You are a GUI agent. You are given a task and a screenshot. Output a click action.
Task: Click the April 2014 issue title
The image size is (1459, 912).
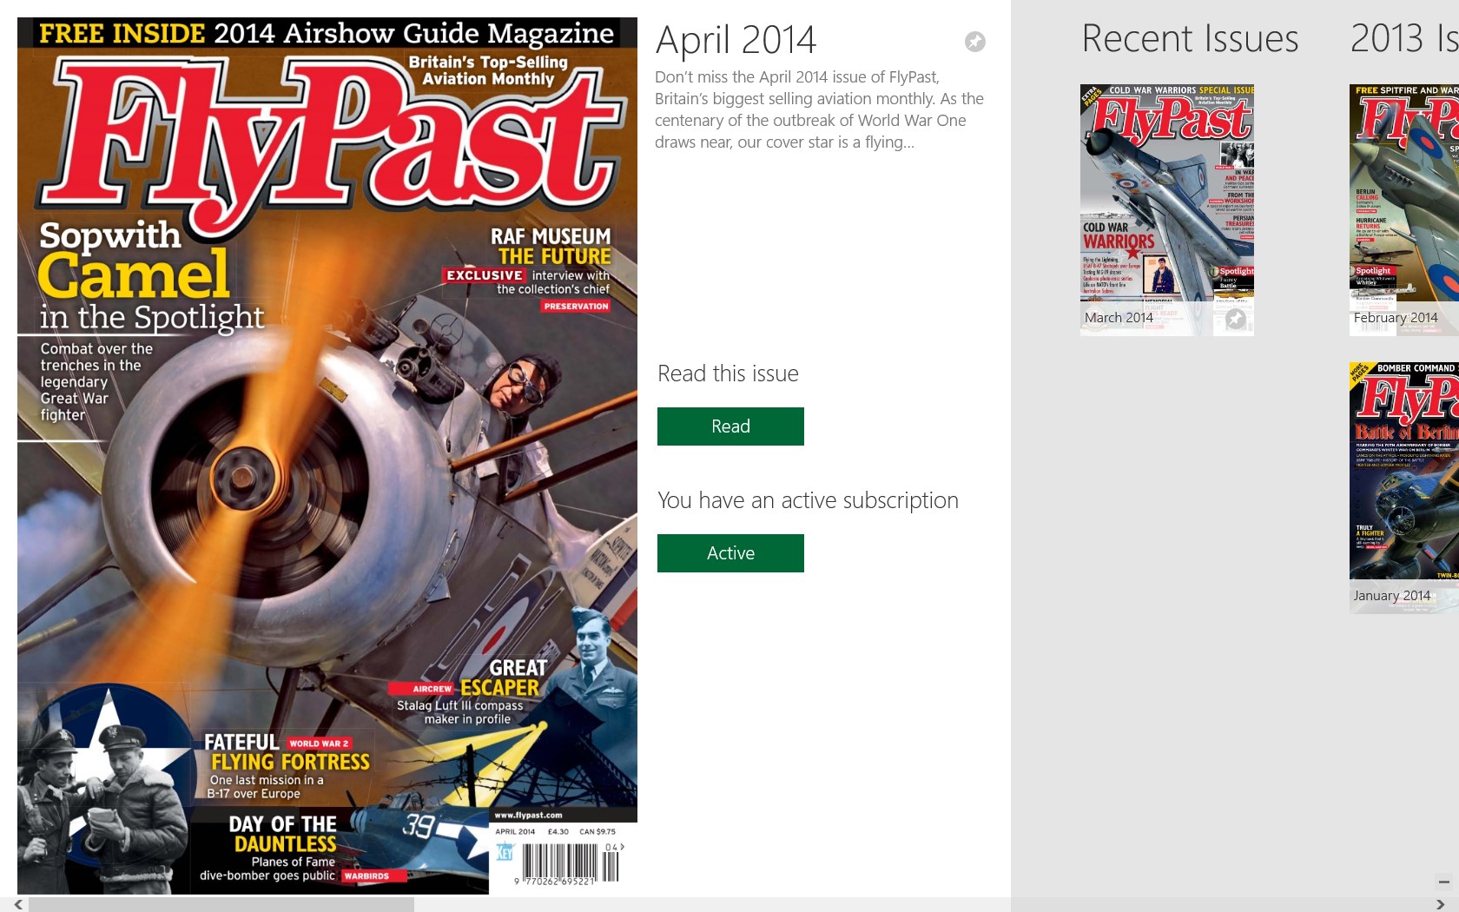point(736,40)
